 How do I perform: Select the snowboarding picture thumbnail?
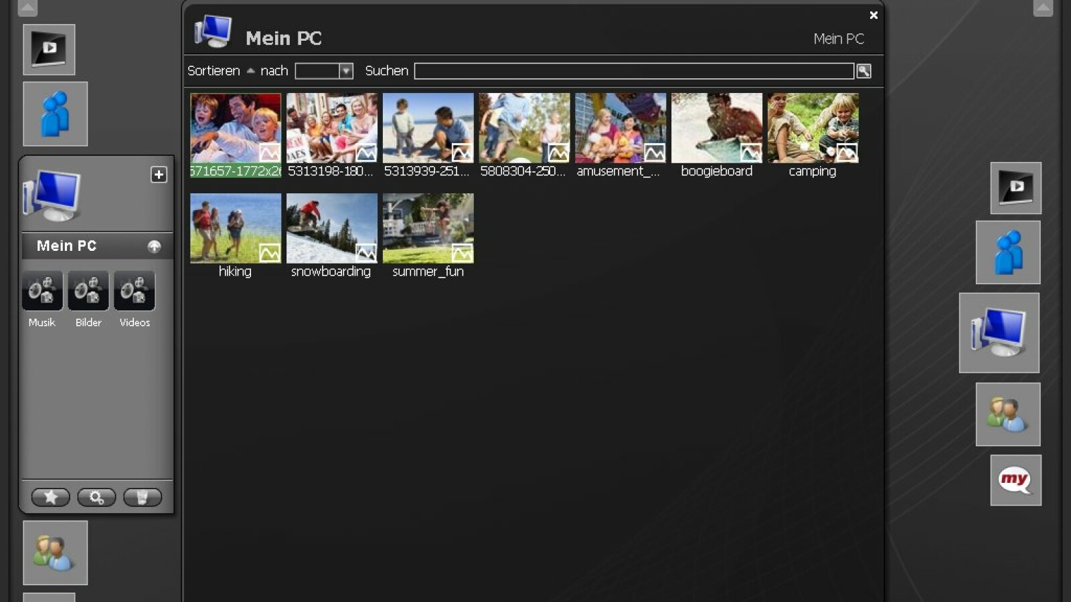click(331, 228)
